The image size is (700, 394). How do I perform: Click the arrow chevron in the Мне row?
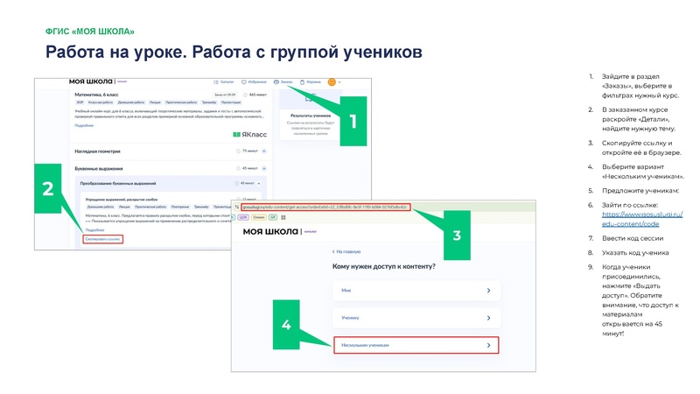(488, 291)
